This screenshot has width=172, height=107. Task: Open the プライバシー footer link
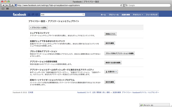point(127,92)
